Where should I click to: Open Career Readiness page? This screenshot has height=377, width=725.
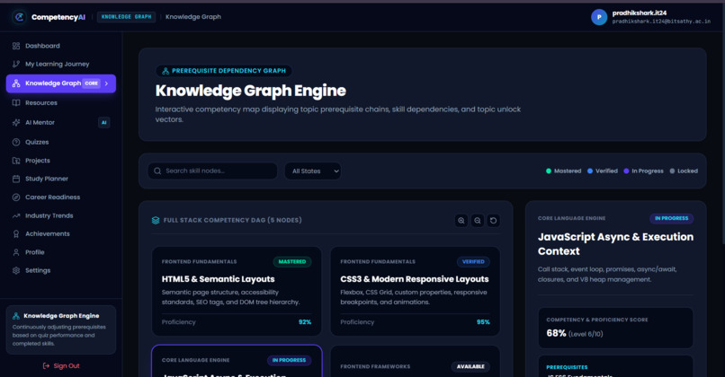(61, 197)
